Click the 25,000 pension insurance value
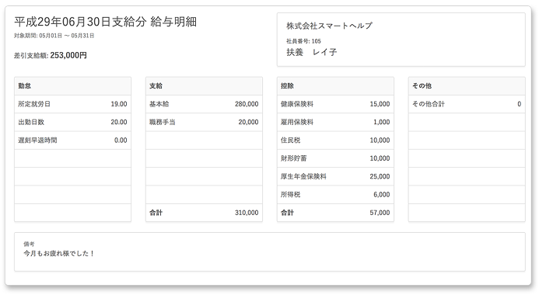This screenshot has width=539, height=295. pyautogui.click(x=380, y=177)
